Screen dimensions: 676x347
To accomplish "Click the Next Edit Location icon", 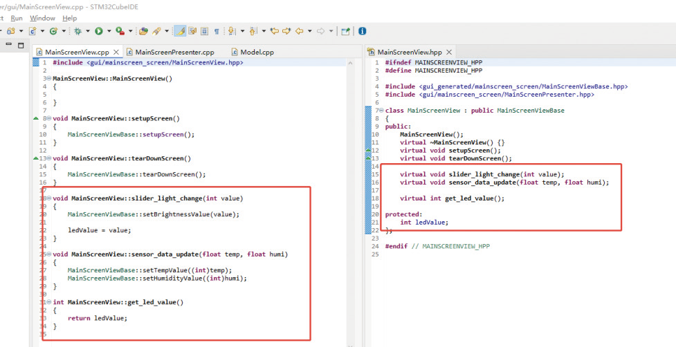I will click(x=286, y=31).
